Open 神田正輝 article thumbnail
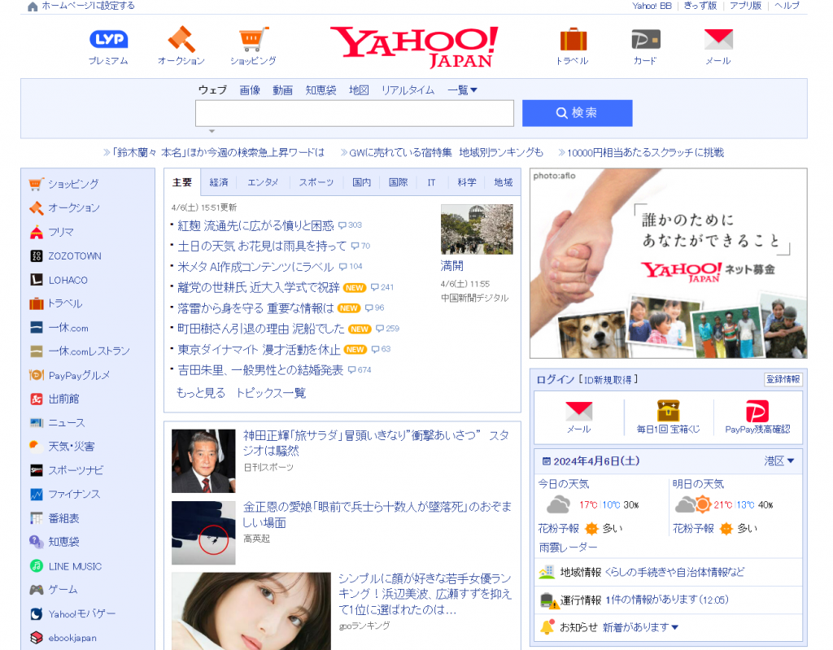833x650 pixels. [203, 460]
